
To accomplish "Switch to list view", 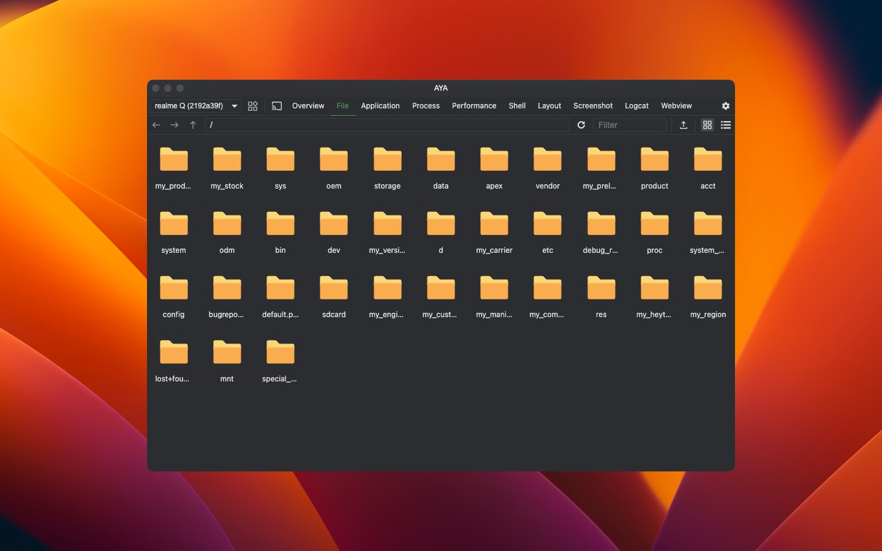I will [726, 125].
